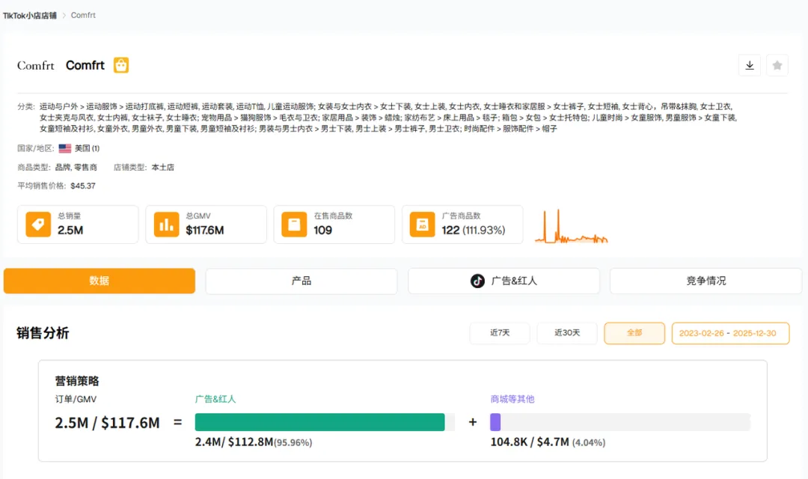Click the orange shopping bag store badge
Screen dimensions: 808x479
pyautogui.click(x=121, y=65)
